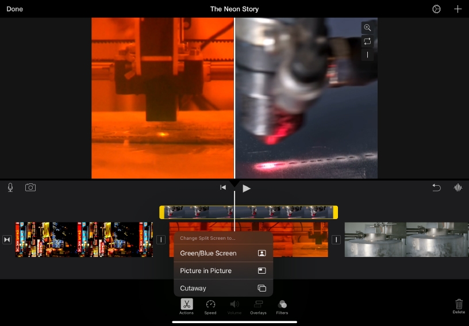Tap Done to exit the project
The image size is (469, 326).
[14, 9]
